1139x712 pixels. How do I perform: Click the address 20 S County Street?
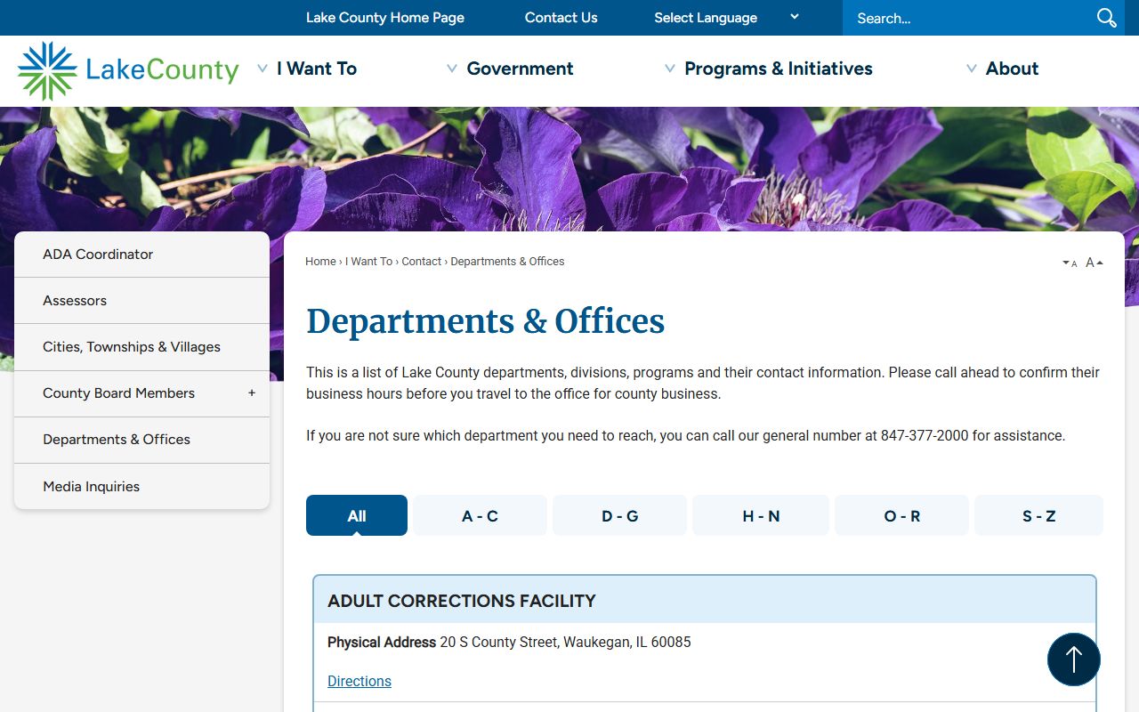click(565, 642)
